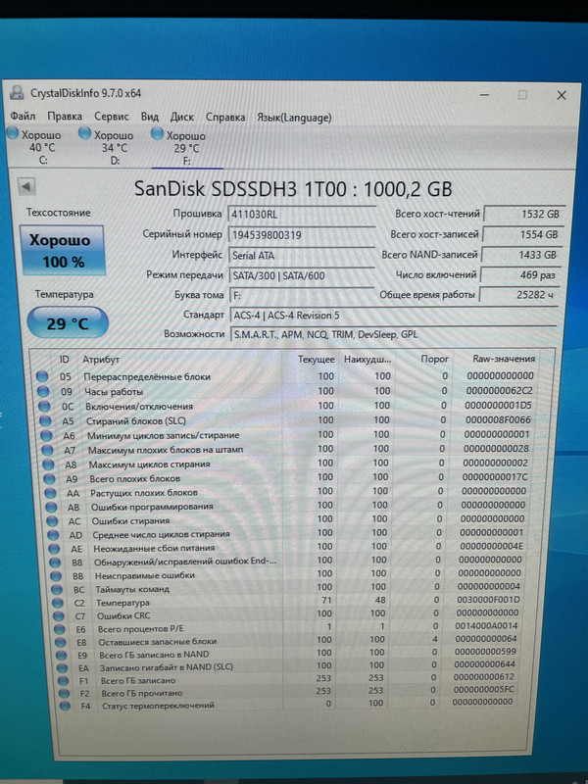Click status circle of E6 Всего процентов P/E
The height and width of the screenshot is (784, 588).
(x=60, y=629)
